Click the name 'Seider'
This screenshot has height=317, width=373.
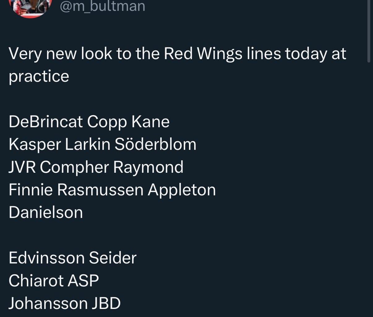point(113,258)
